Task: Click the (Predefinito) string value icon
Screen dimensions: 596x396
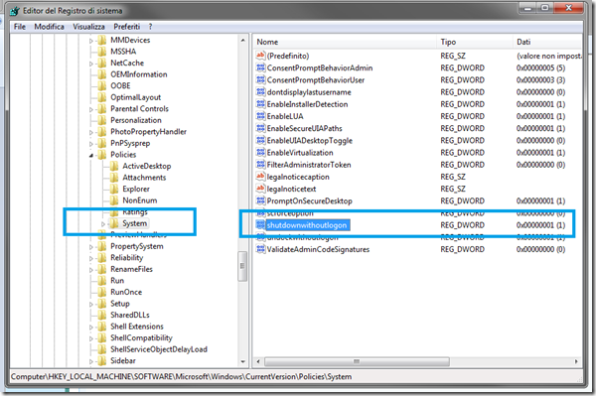Action: [260, 56]
